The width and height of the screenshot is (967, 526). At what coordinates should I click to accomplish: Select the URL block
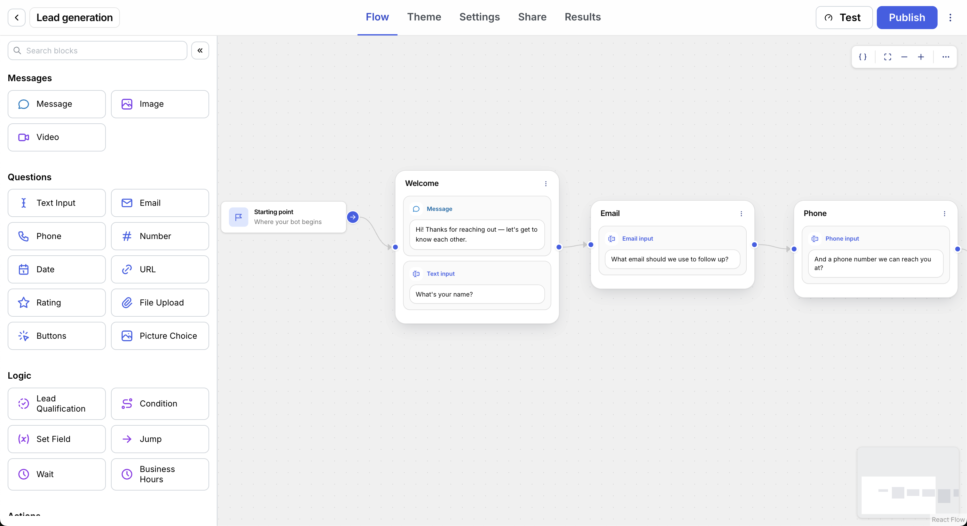(160, 269)
